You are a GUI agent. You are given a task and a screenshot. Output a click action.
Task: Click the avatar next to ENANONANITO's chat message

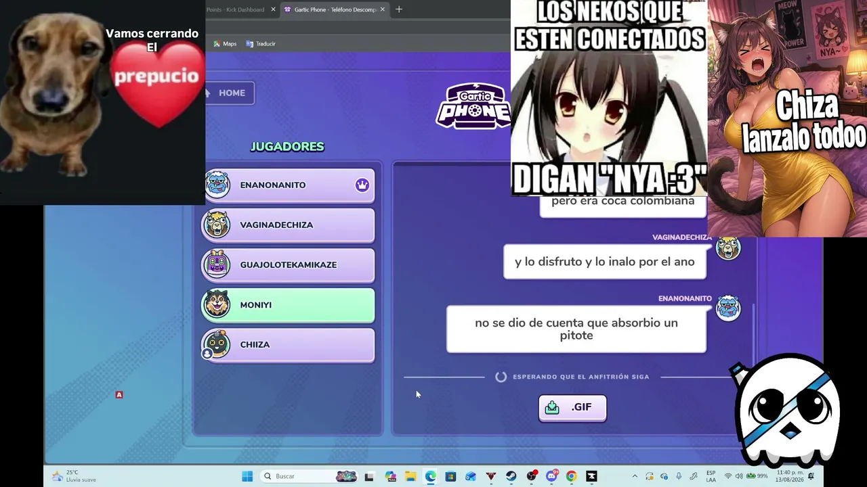[728, 308]
